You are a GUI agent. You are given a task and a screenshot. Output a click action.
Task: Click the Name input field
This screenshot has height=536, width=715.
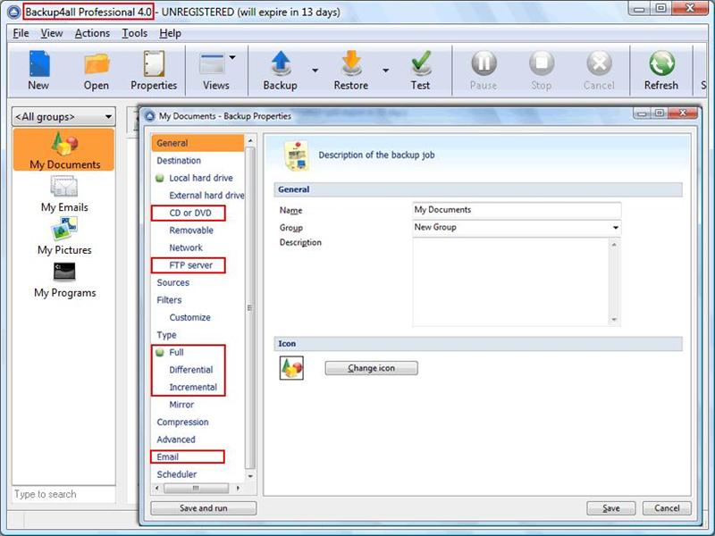click(x=517, y=210)
